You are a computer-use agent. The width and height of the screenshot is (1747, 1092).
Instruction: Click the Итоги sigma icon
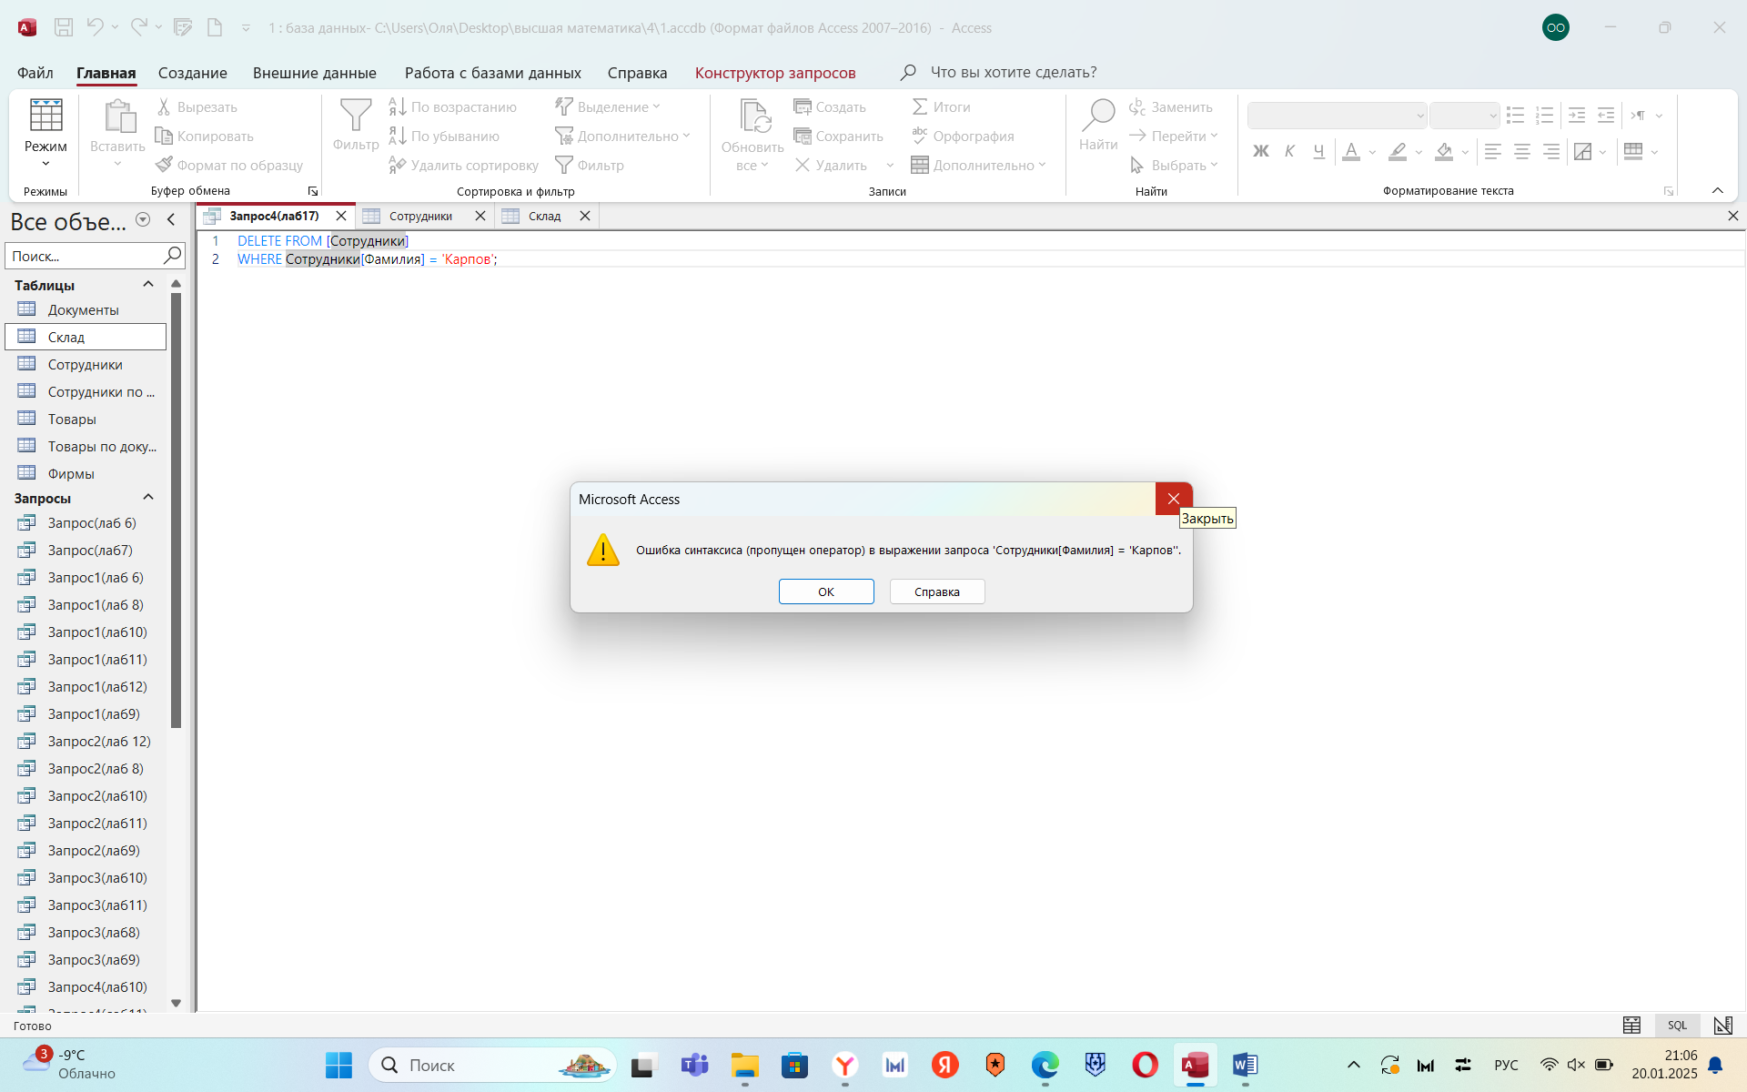pos(920,107)
